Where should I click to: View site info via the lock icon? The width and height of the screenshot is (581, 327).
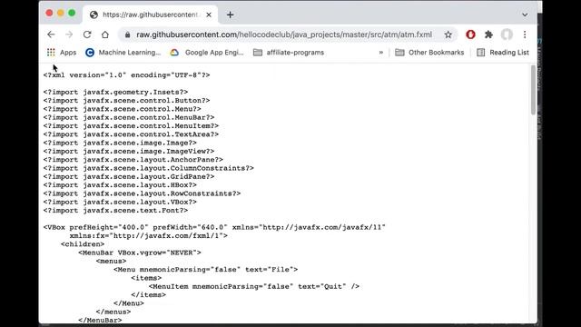pyautogui.click(x=127, y=35)
